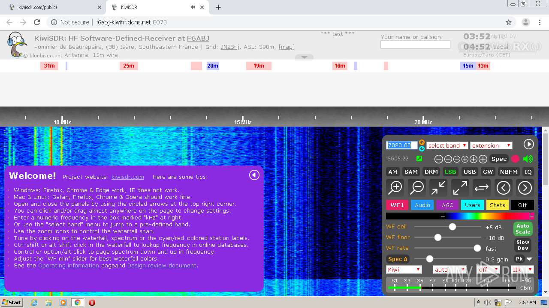Click the Spec Δ button
This screenshot has height=308, width=549.
(x=398, y=259)
